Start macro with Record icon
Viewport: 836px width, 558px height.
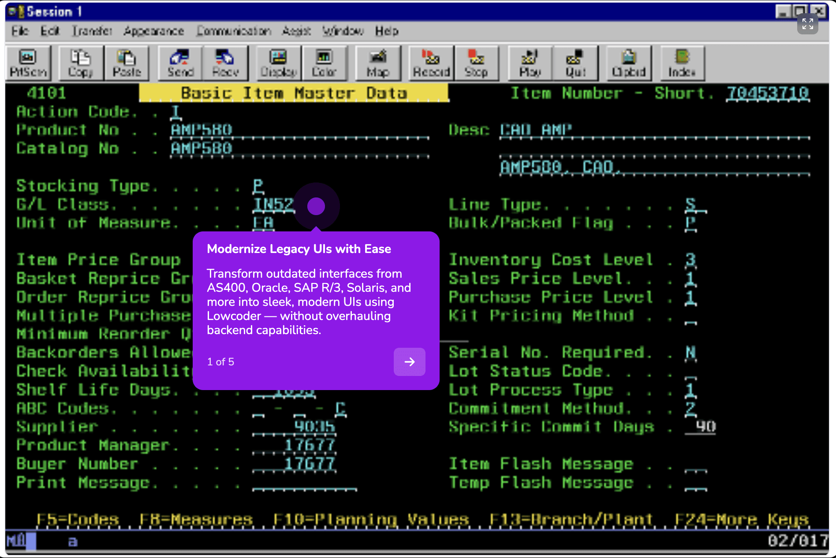coord(432,63)
